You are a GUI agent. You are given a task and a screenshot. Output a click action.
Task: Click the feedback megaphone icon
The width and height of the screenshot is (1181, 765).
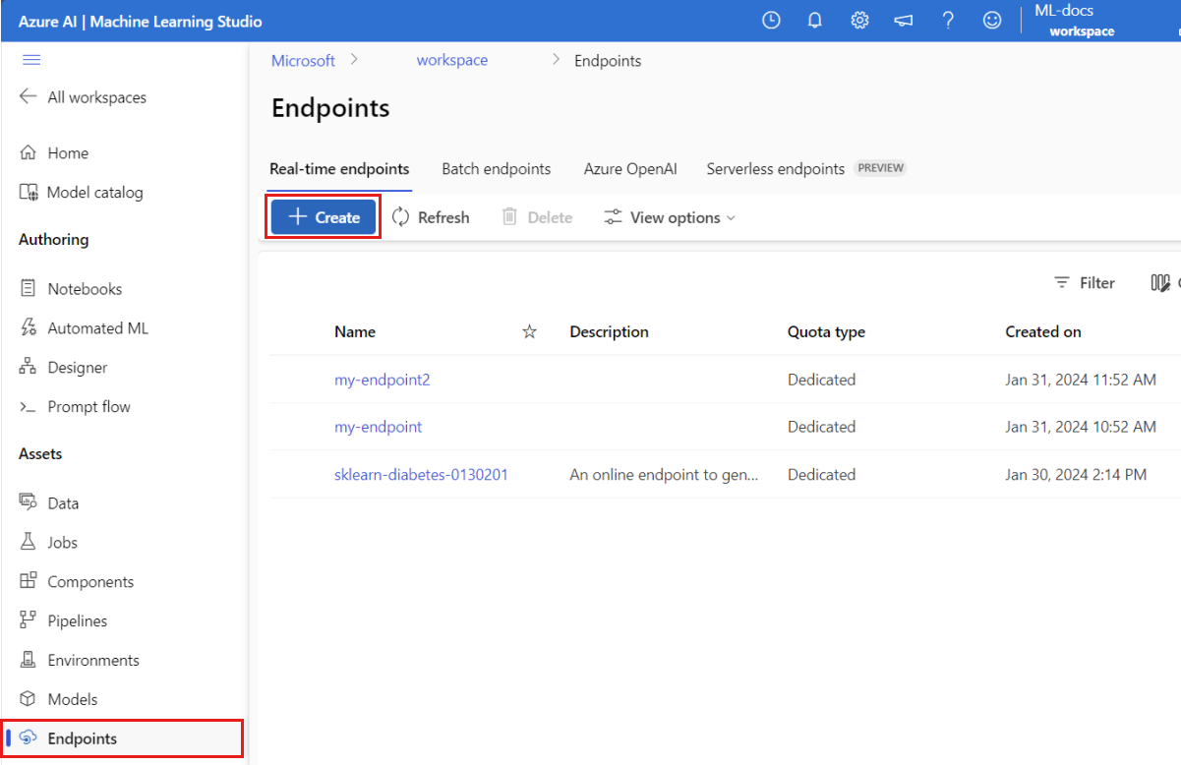pyautogui.click(x=904, y=21)
